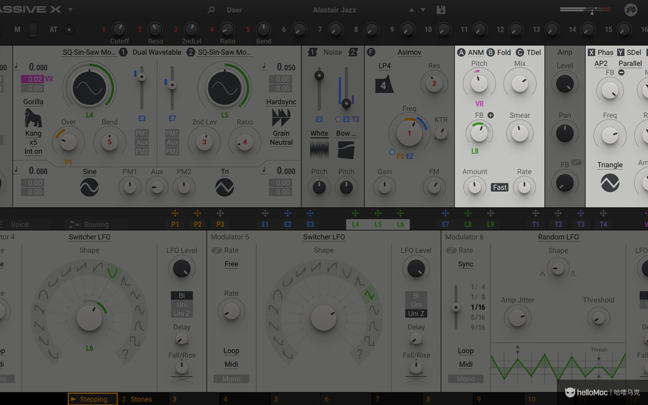
Task: Open the Native Instruments logo menu
Action: tap(631, 10)
